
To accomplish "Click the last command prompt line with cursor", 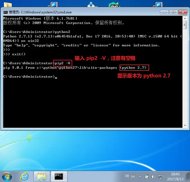I will [30, 77].
